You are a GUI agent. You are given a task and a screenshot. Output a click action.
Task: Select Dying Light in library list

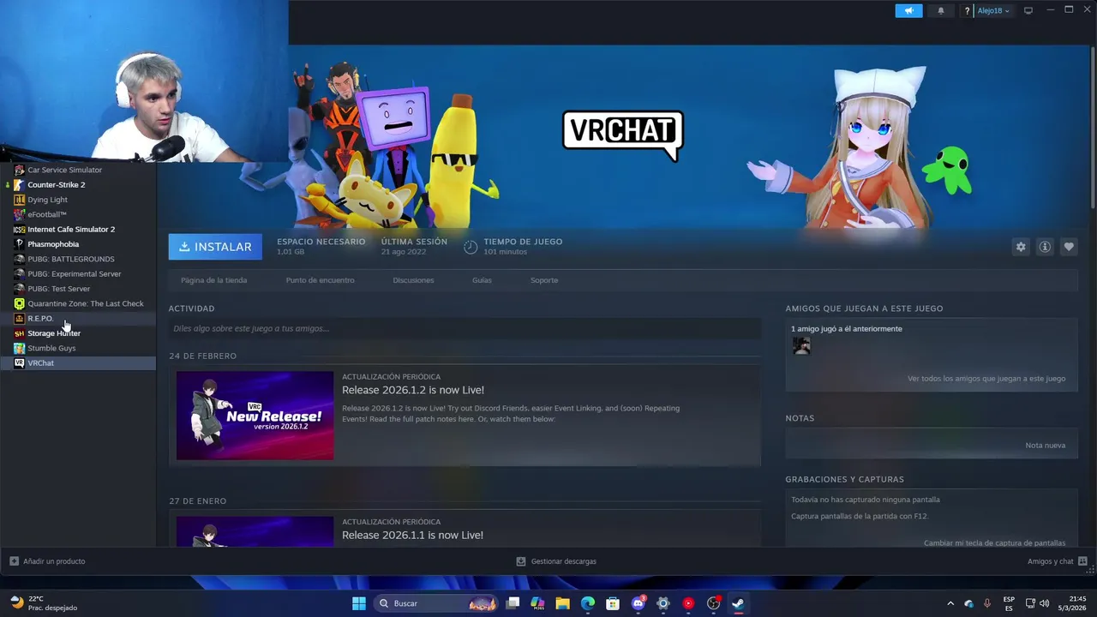78,200
